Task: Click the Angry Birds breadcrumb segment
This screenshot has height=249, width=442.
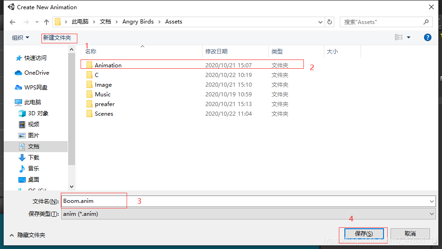Action: pos(138,22)
